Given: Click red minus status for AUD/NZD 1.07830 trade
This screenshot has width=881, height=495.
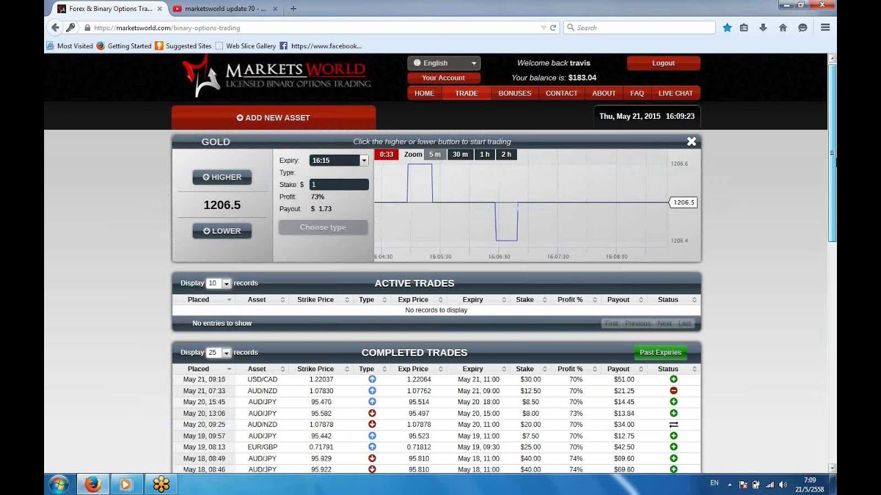Looking at the screenshot, I should (673, 390).
